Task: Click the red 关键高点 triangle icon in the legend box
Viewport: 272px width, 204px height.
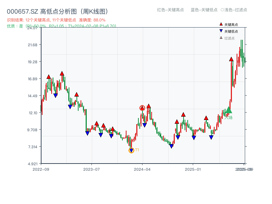Action: (221, 24)
